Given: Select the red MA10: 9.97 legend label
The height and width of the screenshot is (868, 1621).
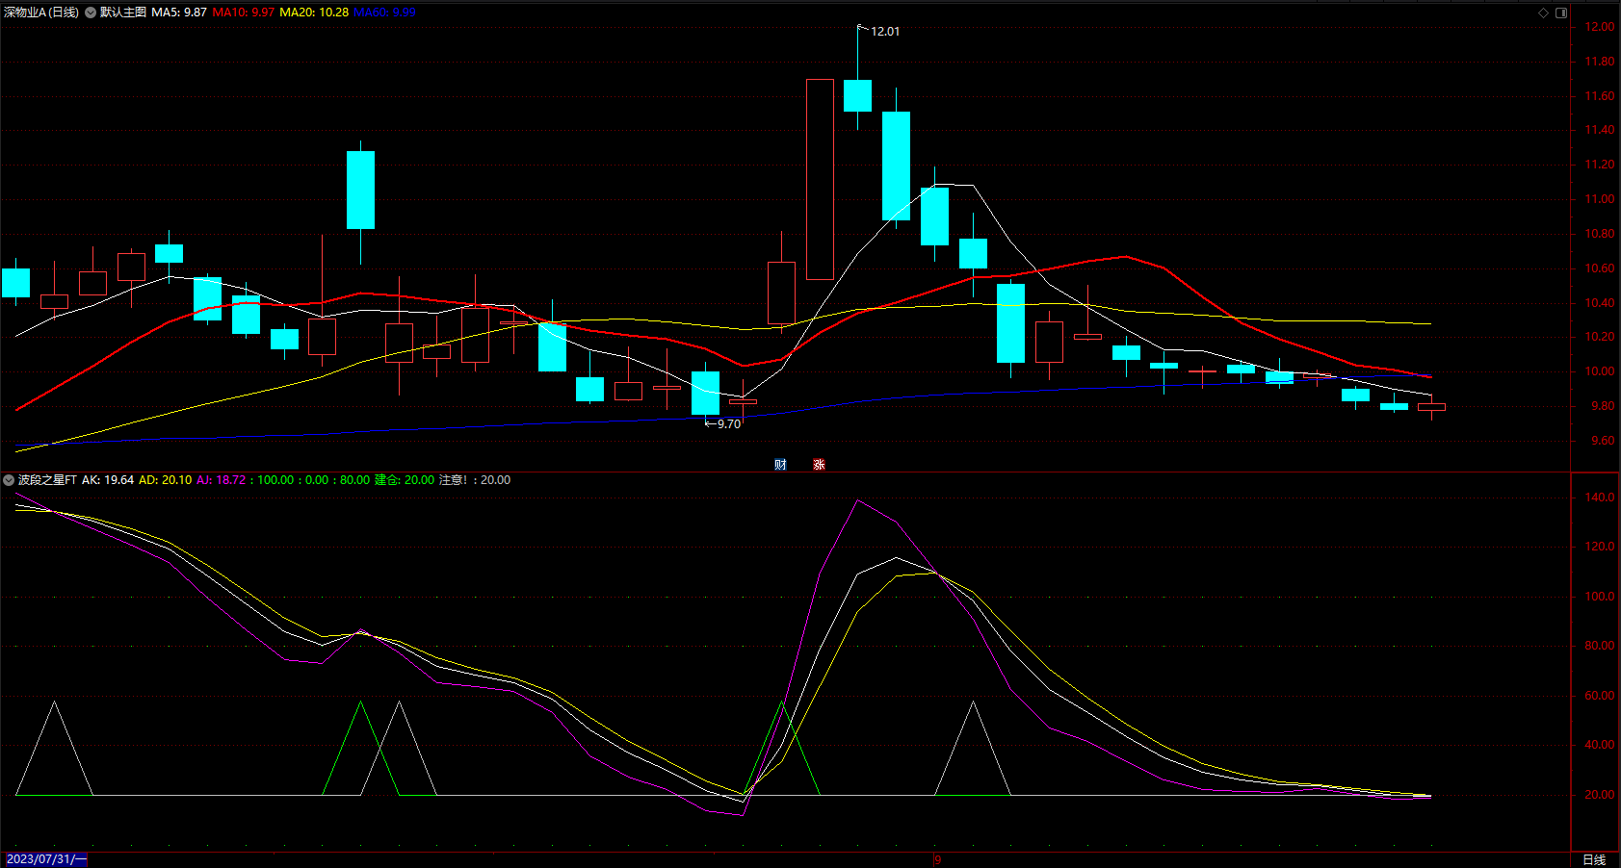Looking at the screenshot, I should point(244,13).
